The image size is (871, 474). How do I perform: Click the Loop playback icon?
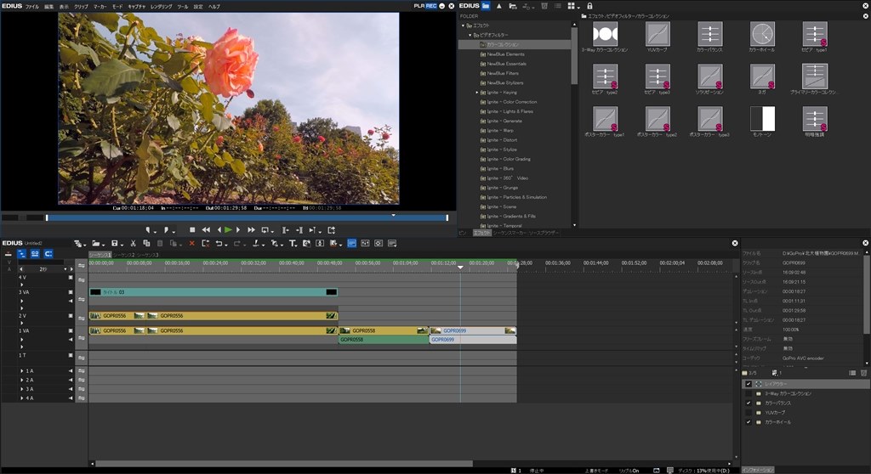tap(265, 230)
